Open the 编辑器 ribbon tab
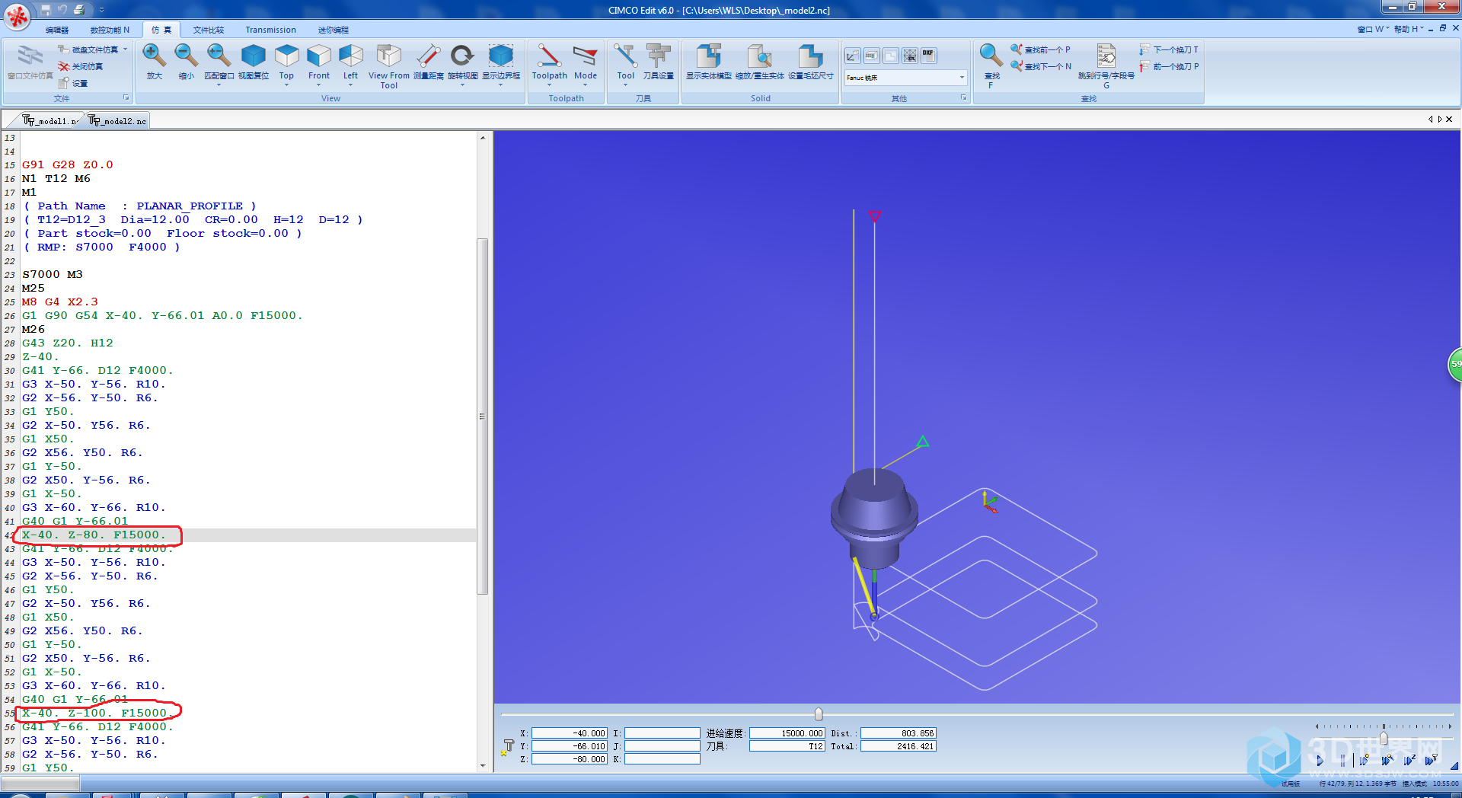Screen dimensions: 1462x798 (x=57, y=30)
